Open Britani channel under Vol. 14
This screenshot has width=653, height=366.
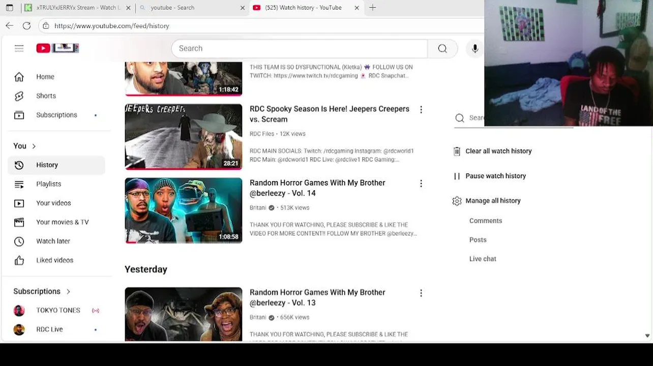point(258,207)
